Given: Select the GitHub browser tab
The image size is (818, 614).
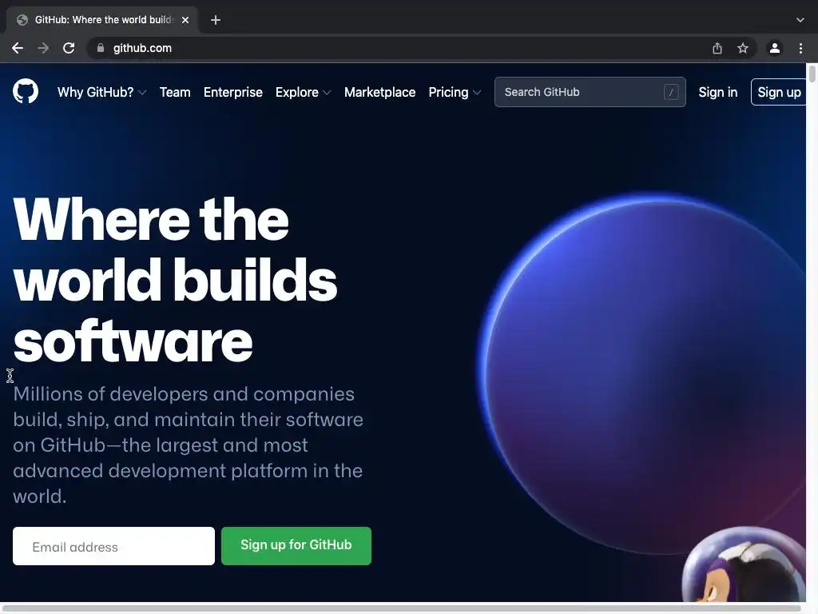Looking at the screenshot, I should (x=101, y=20).
